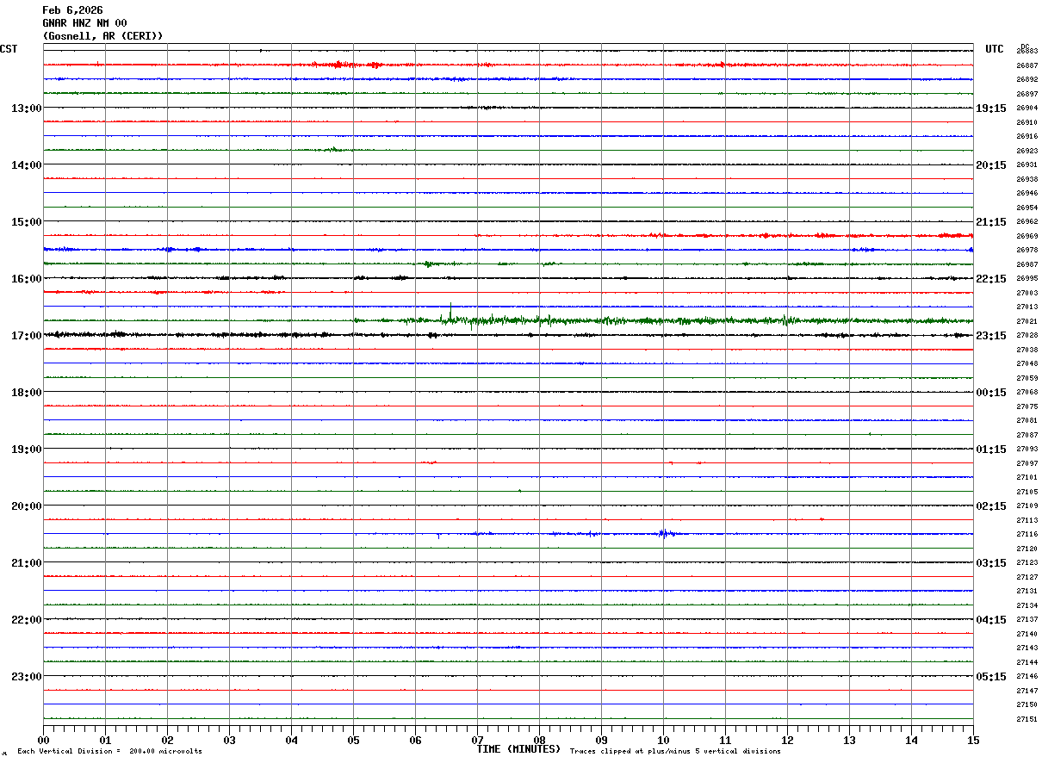
Task: Click the '03:15' UTC time label
Action: coord(990,563)
